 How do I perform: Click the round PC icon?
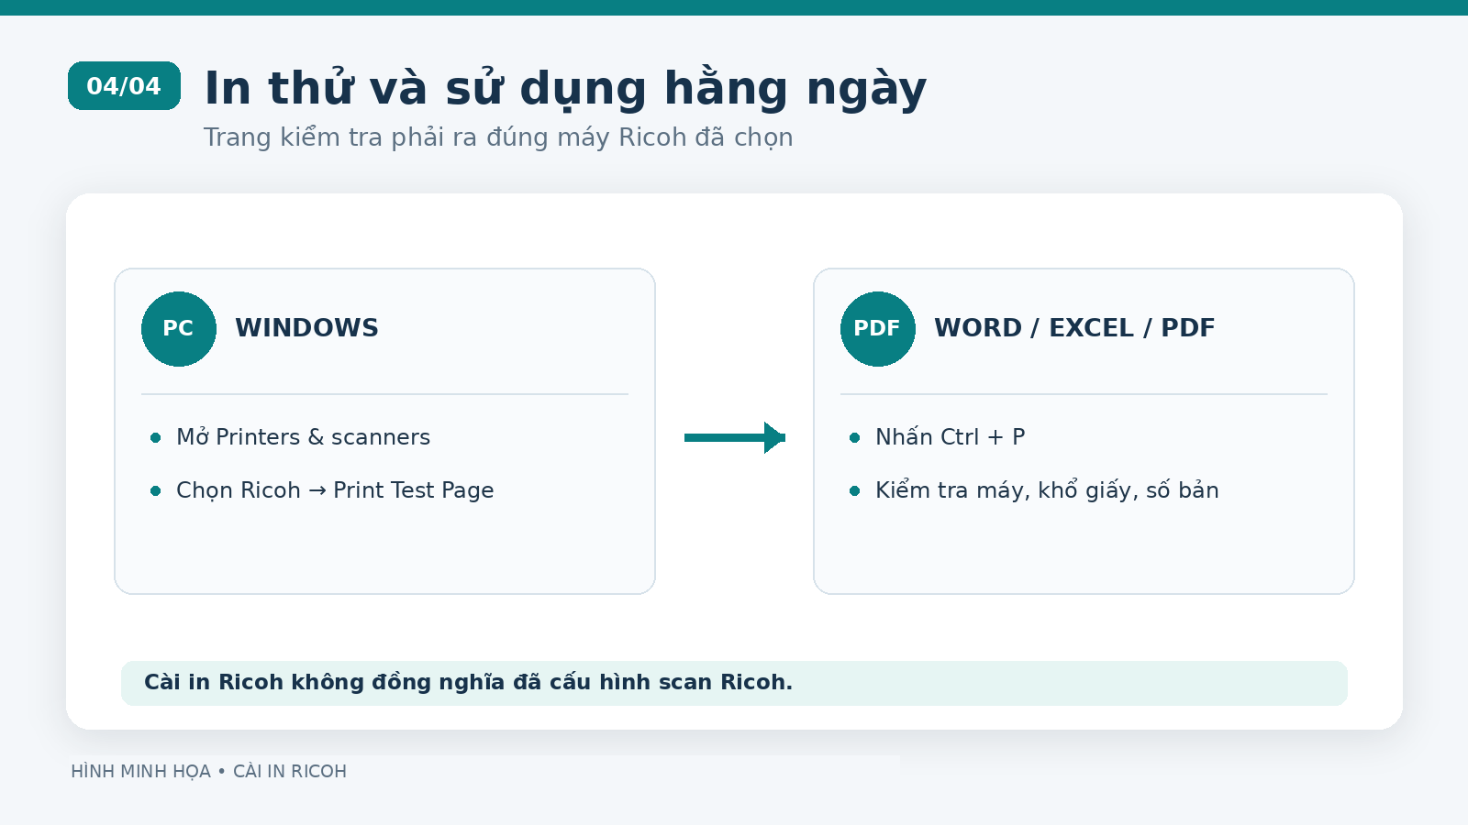pyautogui.click(x=179, y=329)
